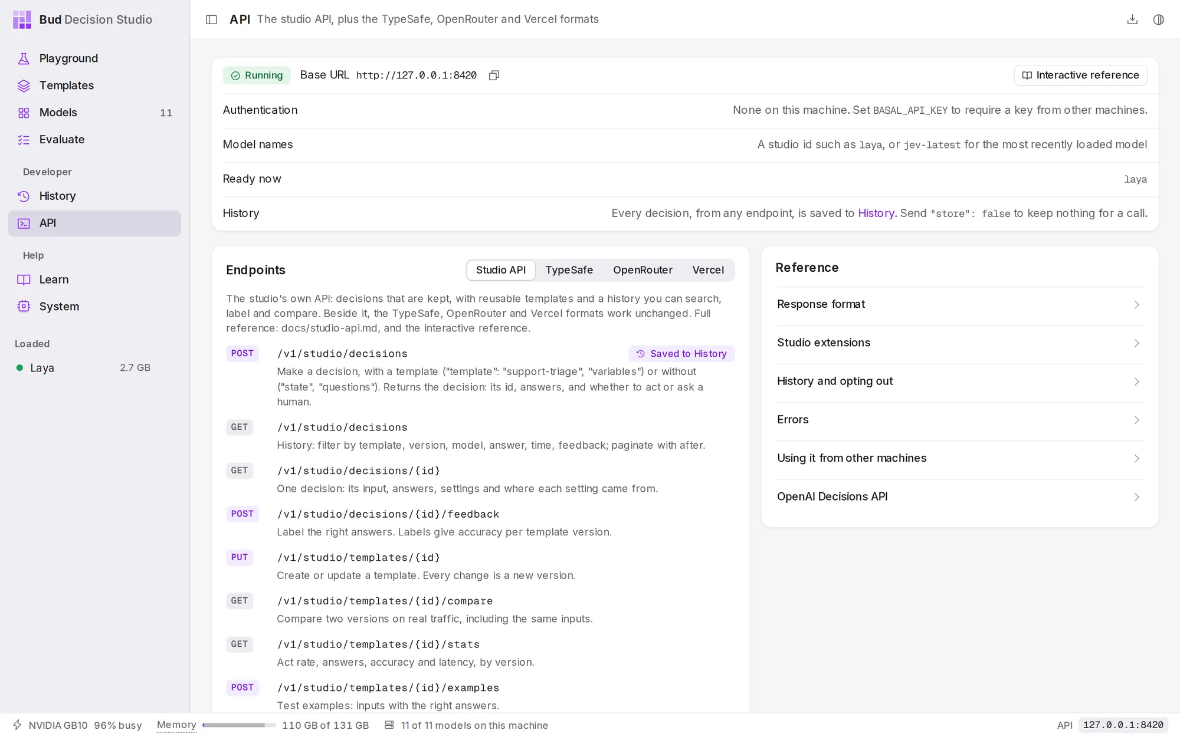Open the Learn help page
The width and height of the screenshot is (1180, 737).
pyautogui.click(x=94, y=279)
